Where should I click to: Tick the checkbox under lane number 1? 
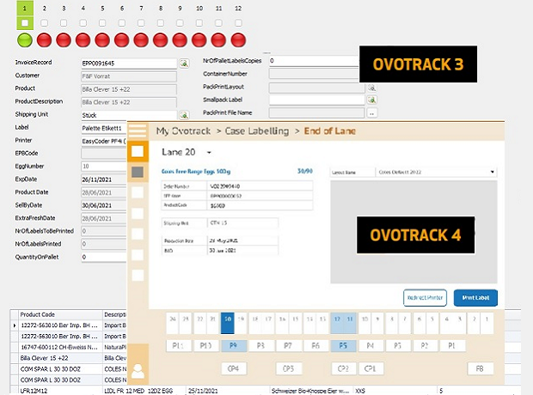25,23
